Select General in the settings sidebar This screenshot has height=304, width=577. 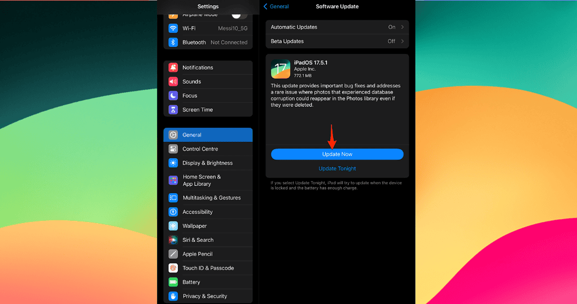click(208, 135)
